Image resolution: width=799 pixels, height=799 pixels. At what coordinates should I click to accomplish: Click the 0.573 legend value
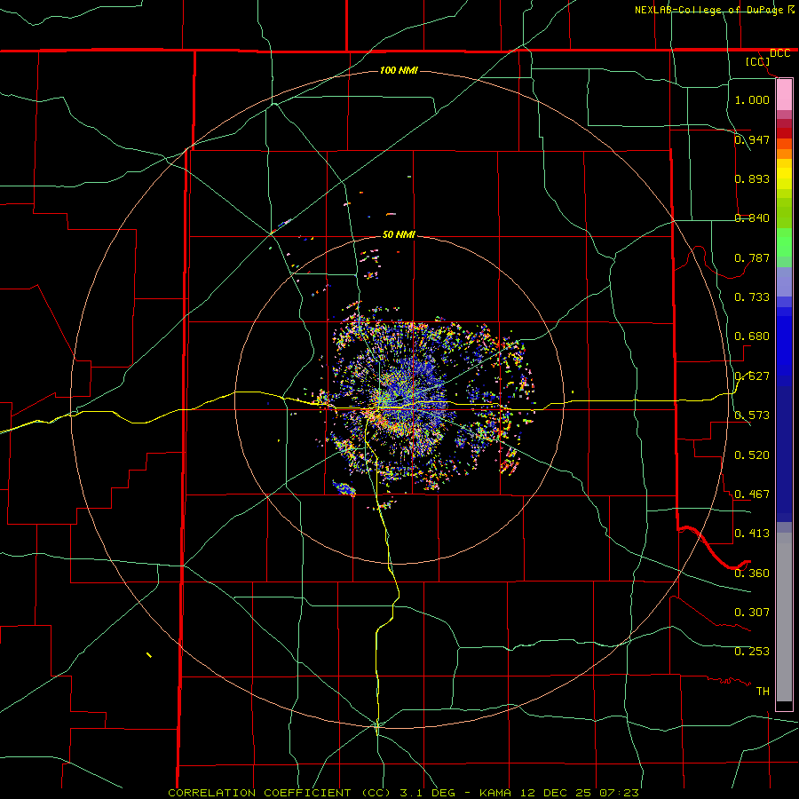point(752,415)
